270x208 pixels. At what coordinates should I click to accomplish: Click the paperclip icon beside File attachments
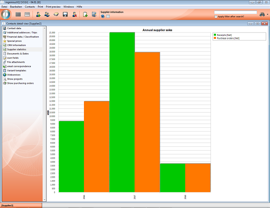(x=5, y=62)
